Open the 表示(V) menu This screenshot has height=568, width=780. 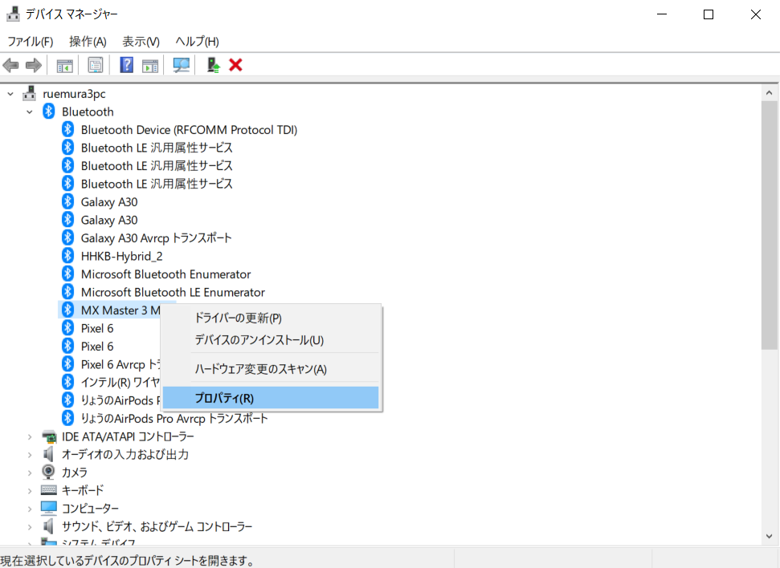point(141,41)
